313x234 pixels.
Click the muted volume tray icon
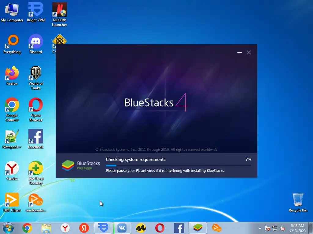(x=282, y=228)
